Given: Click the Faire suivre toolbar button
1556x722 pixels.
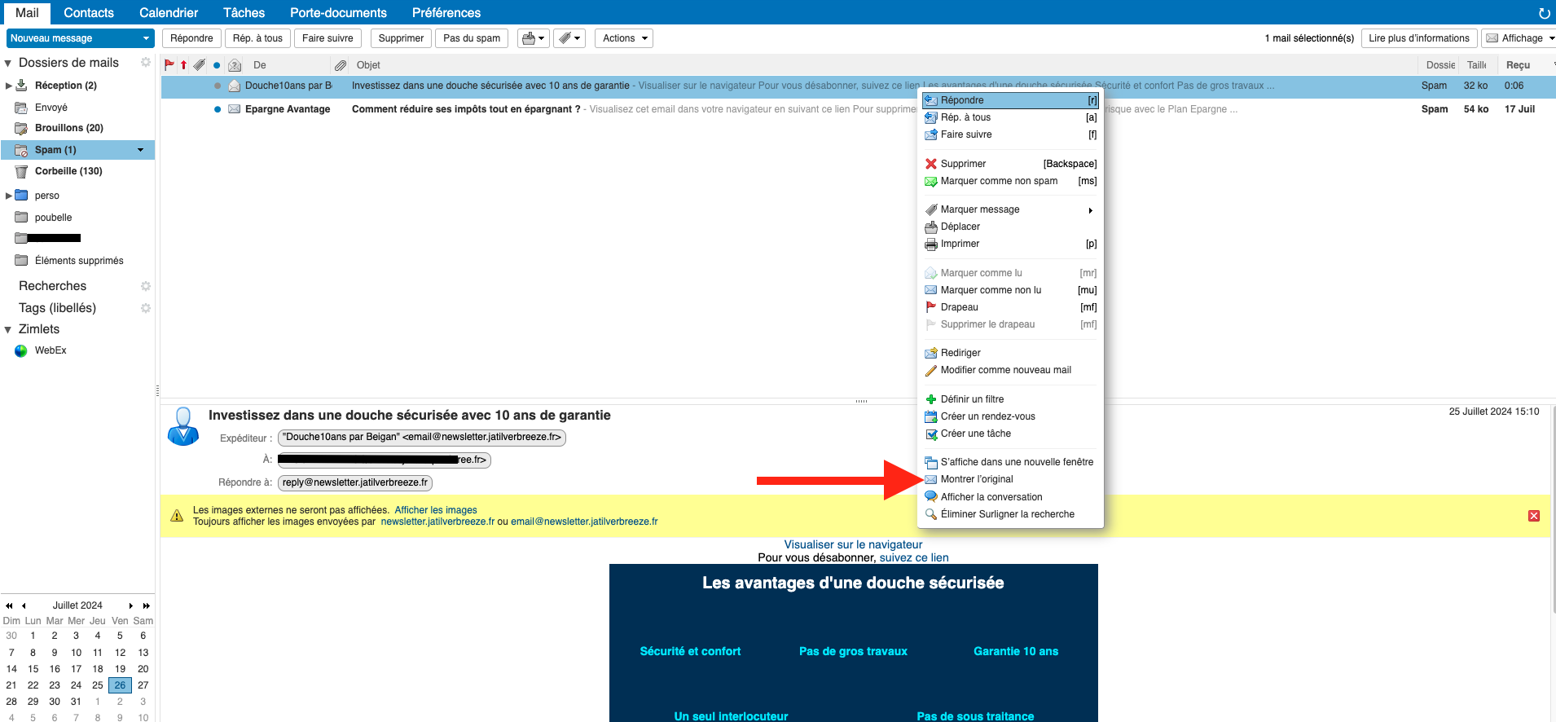Looking at the screenshot, I should click(327, 38).
